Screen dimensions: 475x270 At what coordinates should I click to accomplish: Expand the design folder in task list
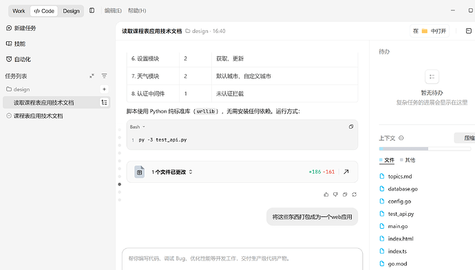pyautogui.click(x=18, y=89)
